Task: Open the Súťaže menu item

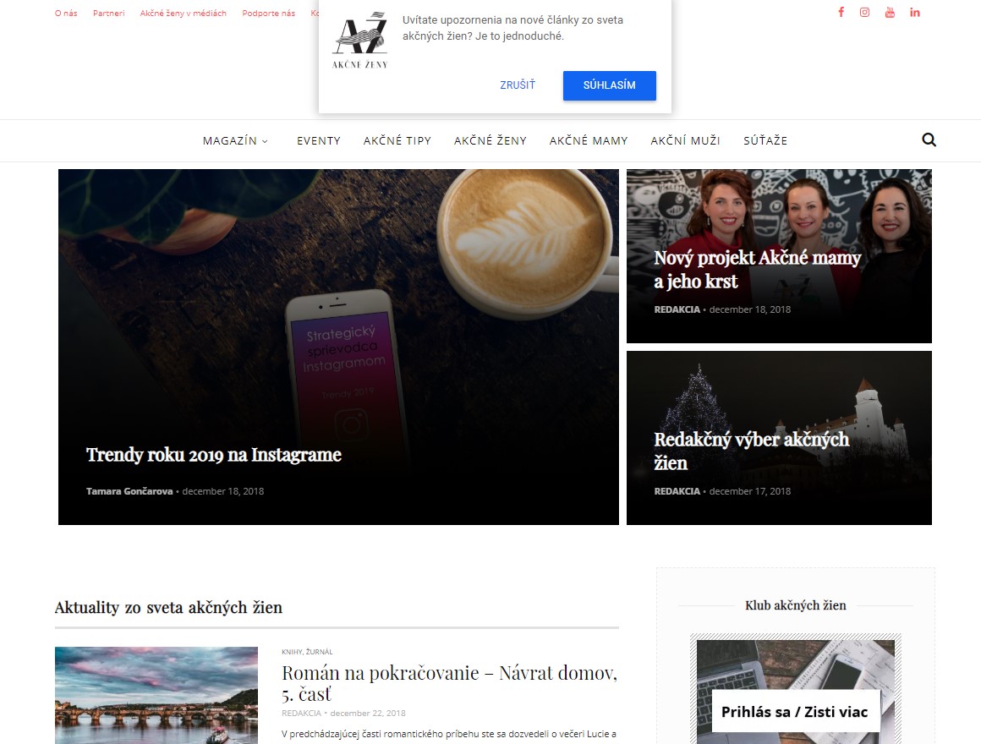Action: coord(765,140)
